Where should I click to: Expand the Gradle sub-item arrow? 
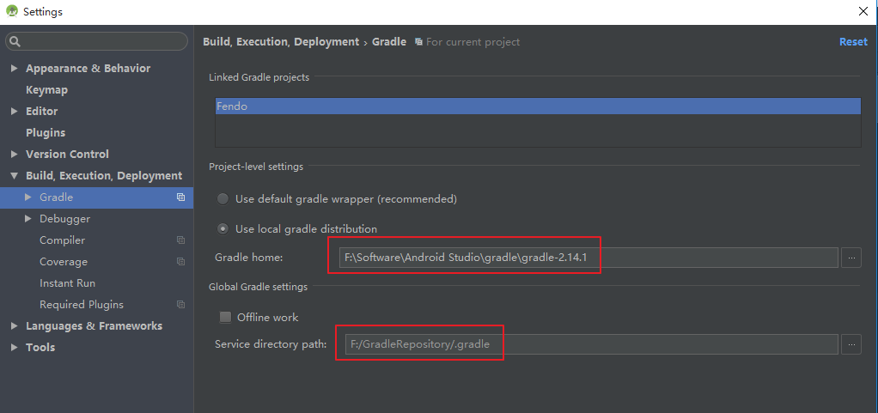28,197
